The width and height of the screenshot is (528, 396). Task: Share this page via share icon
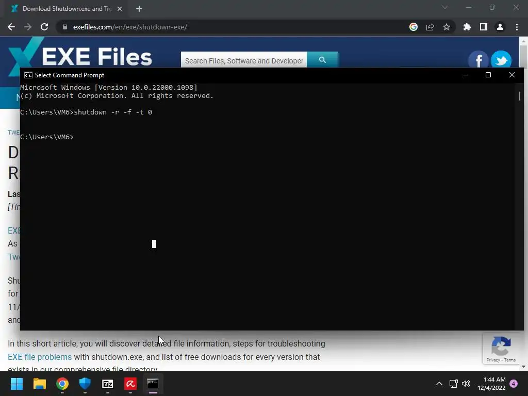[x=430, y=27]
